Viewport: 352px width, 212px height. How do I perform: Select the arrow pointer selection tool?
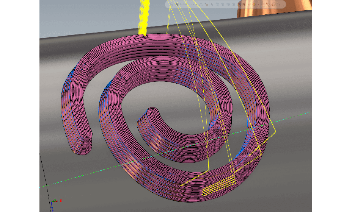[x=212, y=5]
